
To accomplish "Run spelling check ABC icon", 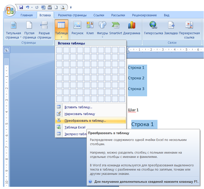I will click(x=50, y=7).
